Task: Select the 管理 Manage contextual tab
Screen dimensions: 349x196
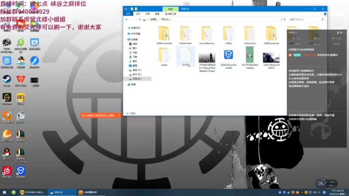Action: pos(171,9)
